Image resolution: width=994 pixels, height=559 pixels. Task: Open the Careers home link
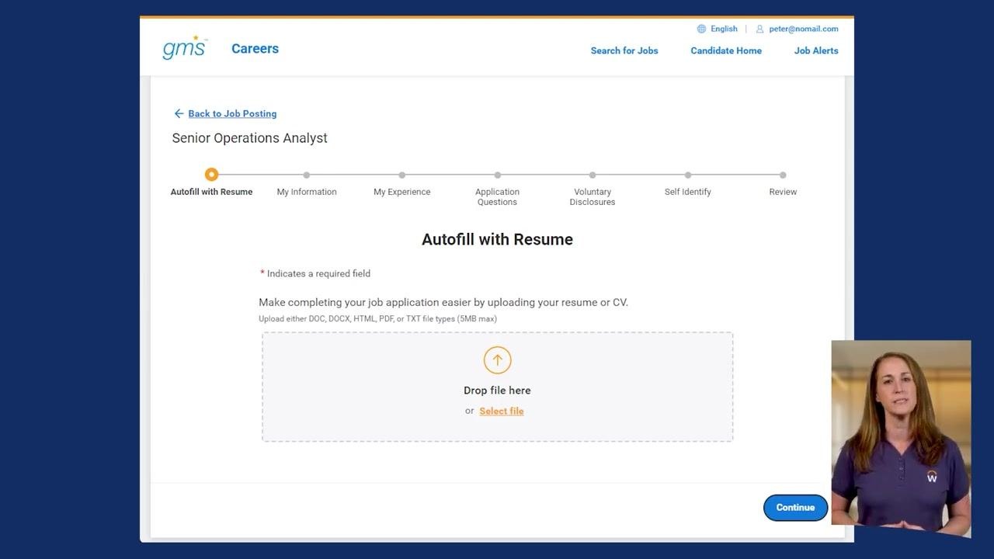pos(255,48)
